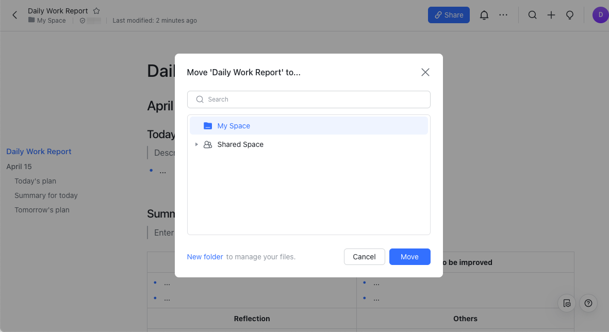Click the Move button
The height and width of the screenshot is (332, 609).
coord(409,257)
